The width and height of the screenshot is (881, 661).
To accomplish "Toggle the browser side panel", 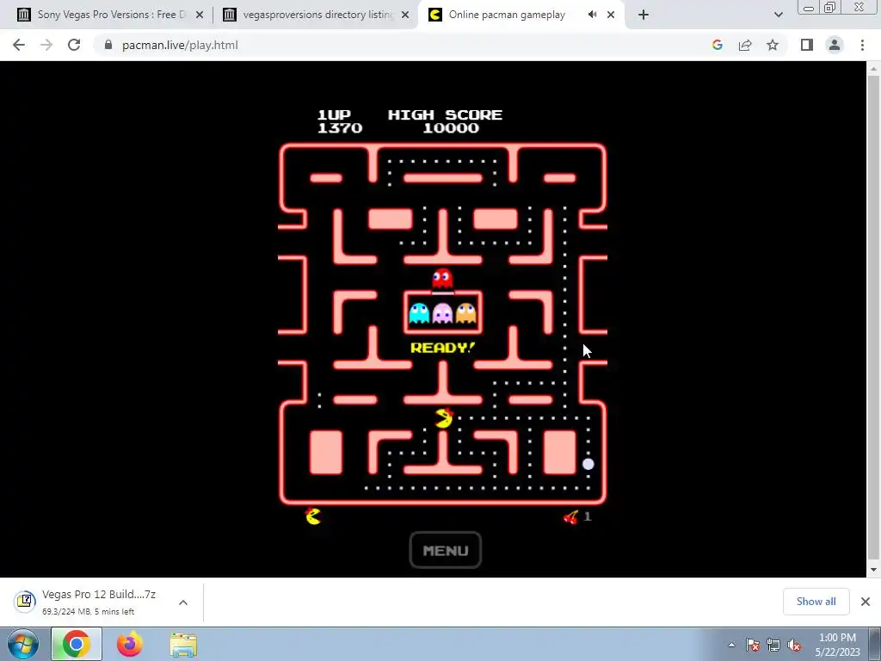I will point(807,45).
